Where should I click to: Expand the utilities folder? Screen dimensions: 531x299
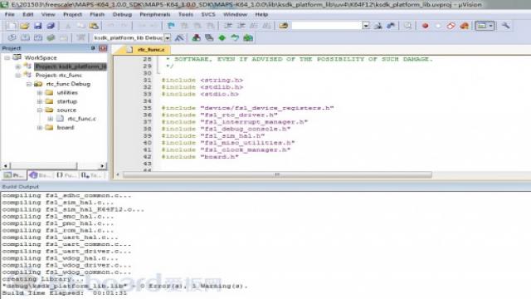[40, 92]
